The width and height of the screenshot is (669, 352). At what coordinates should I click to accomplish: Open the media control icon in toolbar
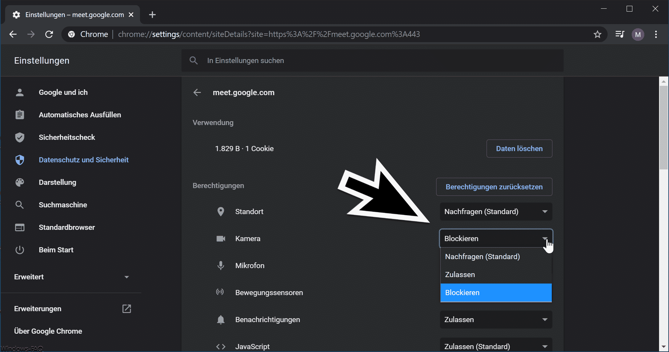(620, 34)
